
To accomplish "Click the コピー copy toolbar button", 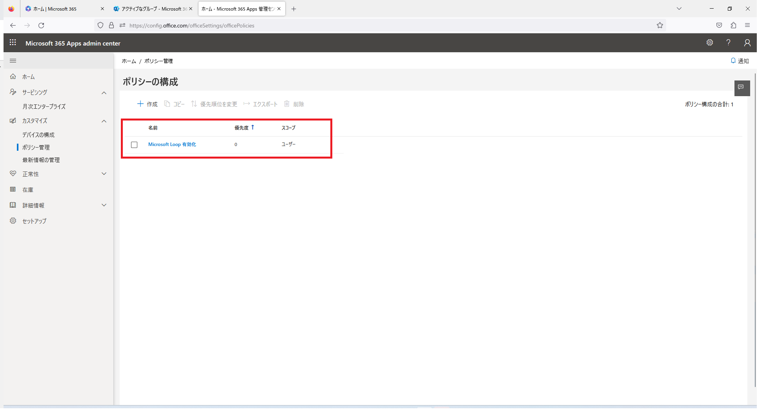I will pos(174,104).
